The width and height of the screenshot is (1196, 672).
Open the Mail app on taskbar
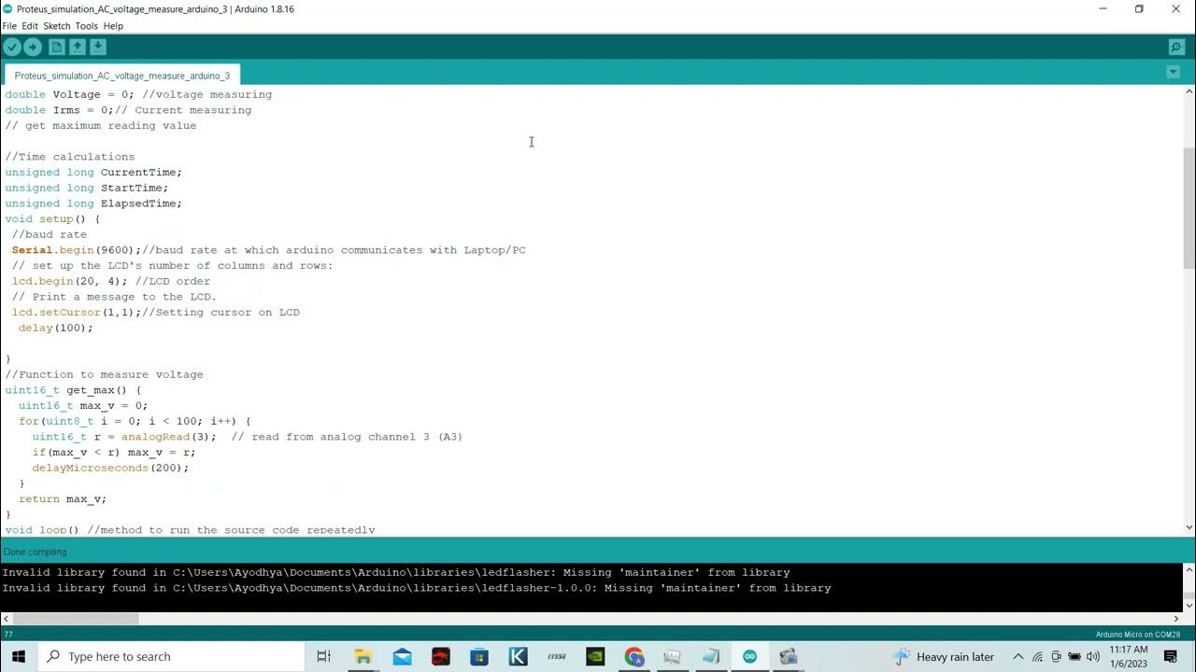tap(402, 656)
